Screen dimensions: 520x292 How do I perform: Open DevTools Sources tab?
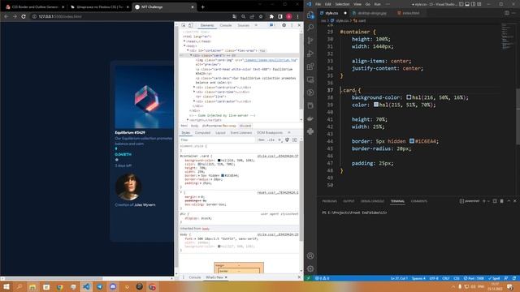243,25
